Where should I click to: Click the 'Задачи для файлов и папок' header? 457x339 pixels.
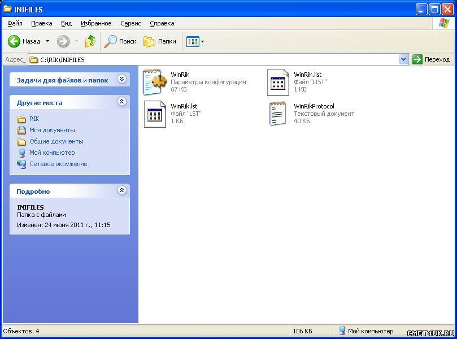(62, 80)
